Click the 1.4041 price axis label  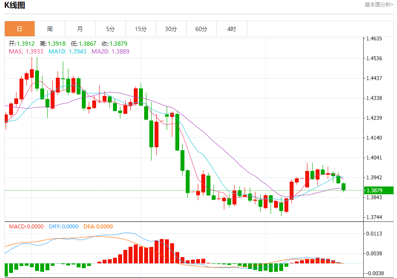[x=374, y=158]
